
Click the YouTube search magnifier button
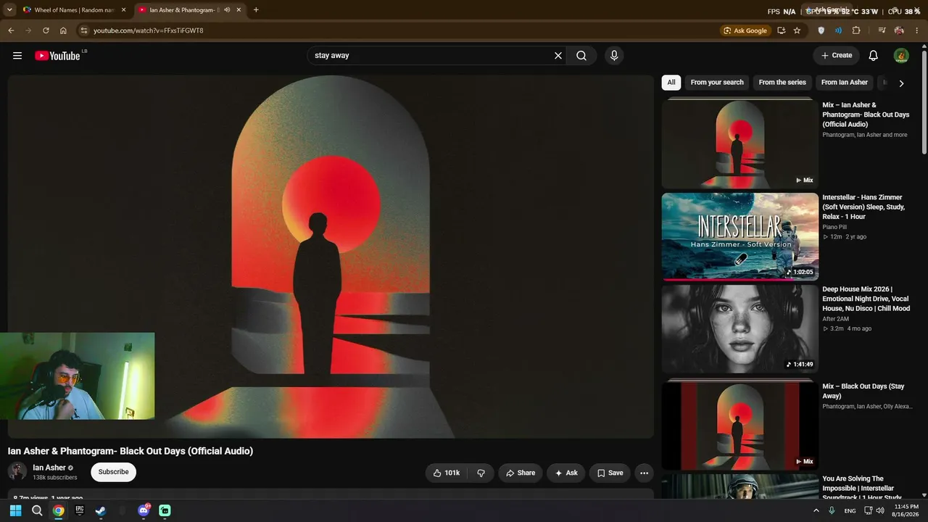pos(581,56)
